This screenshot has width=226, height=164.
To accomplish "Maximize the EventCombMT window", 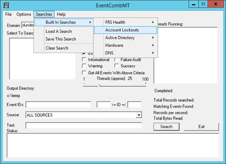I will (x=203, y=4).
